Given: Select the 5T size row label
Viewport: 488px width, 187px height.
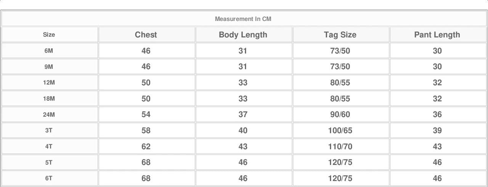Looking at the screenshot, I should point(49,162).
